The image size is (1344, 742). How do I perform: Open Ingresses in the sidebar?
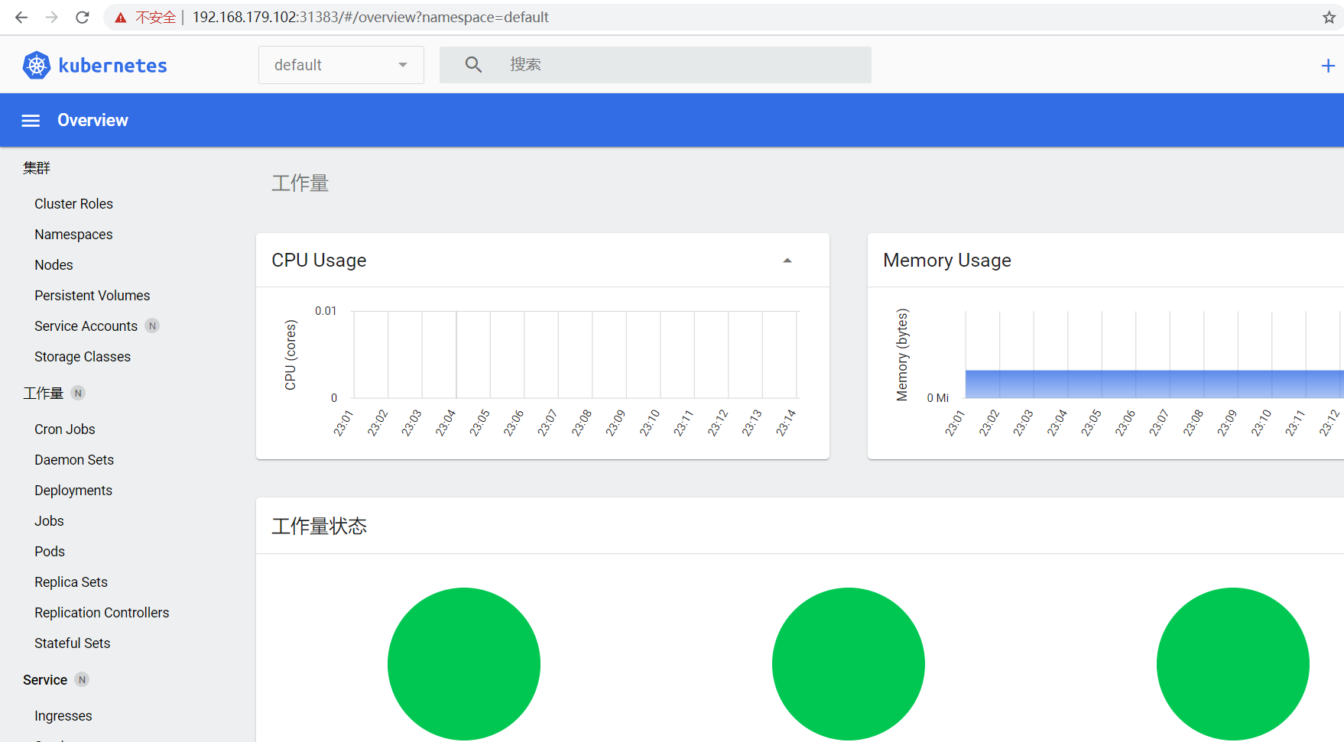pos(63,716)
